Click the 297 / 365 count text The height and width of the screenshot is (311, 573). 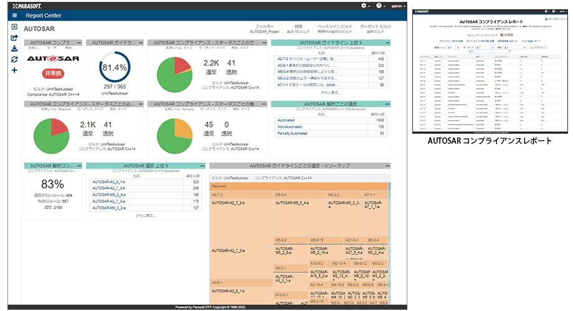[115, 86]
